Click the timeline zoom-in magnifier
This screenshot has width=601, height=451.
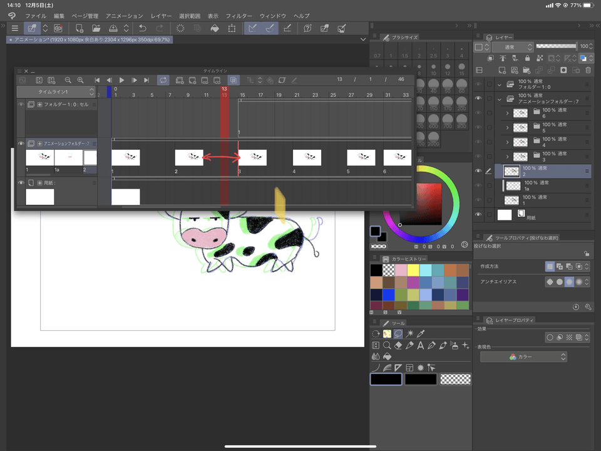[x=80, y=80]
